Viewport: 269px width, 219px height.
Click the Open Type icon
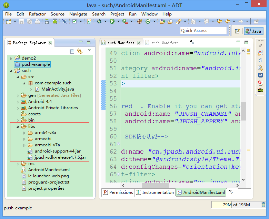tap(162, 21)
